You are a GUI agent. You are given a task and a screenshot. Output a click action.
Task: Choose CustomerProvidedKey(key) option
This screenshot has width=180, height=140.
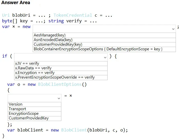tap(104, 44)
